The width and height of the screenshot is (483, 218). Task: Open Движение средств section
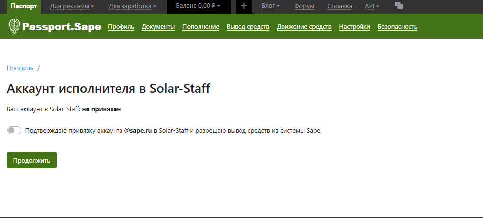pos(304,27)
